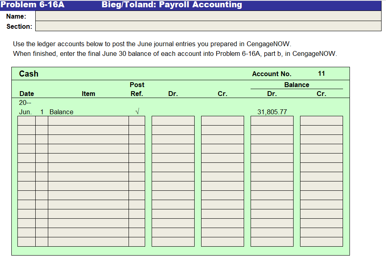Select the Jun. 1 Balance row
The image size is (386, 258).
click(61, 112)
